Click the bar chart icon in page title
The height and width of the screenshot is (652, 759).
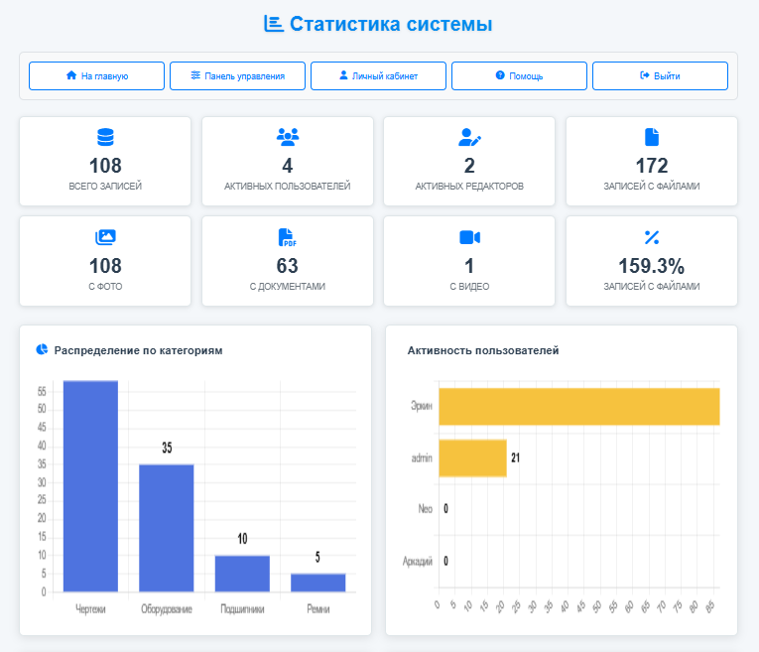coord(274,24)
